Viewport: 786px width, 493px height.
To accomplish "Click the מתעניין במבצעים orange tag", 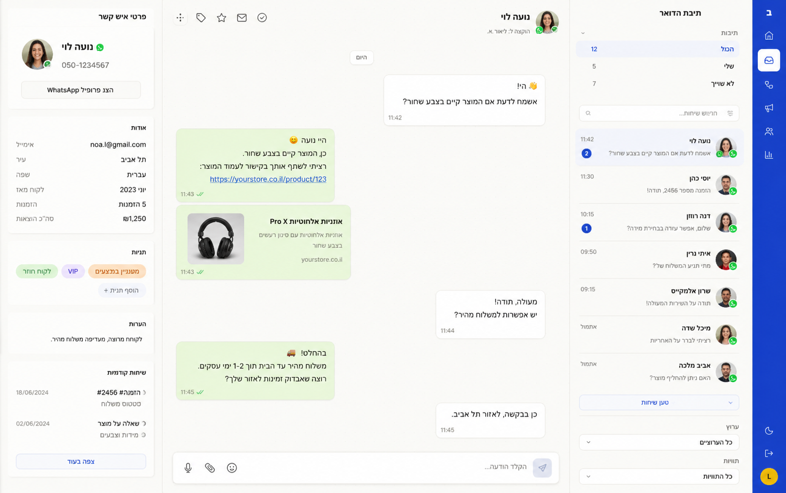I will click(x=117, y=271).
